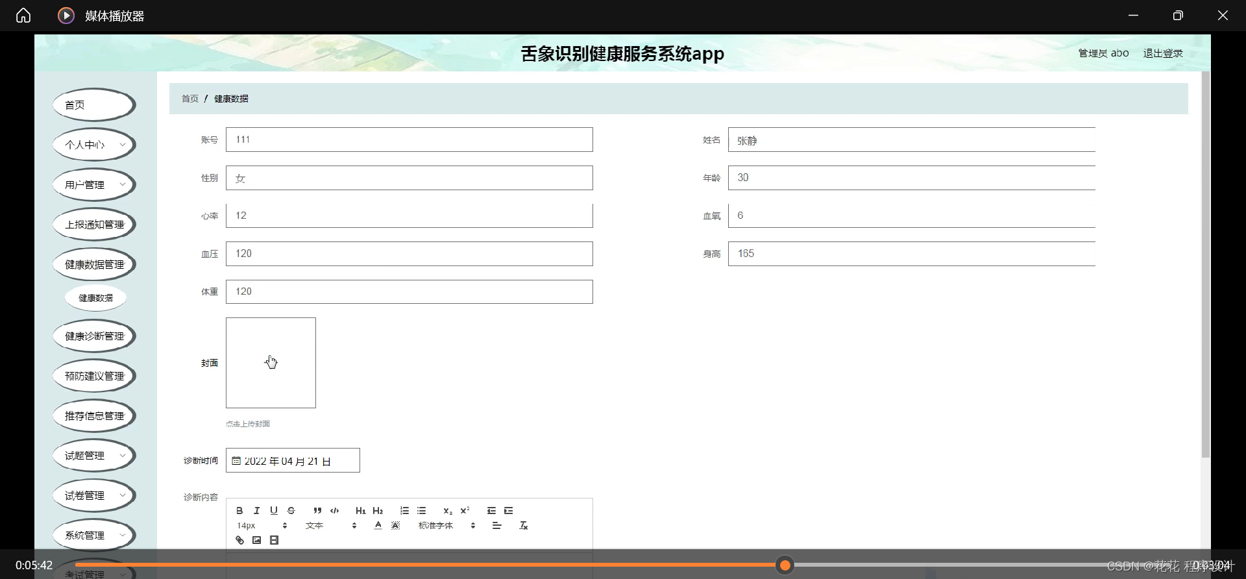The width and height of the screenshot is (1246, 579).
Task: Click the 姓名 input field
Action: pos(912,140)
